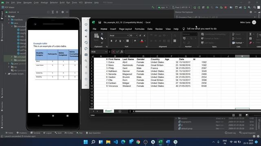
Task: Switch to Excel Data tab
Action: coord(150,29)
